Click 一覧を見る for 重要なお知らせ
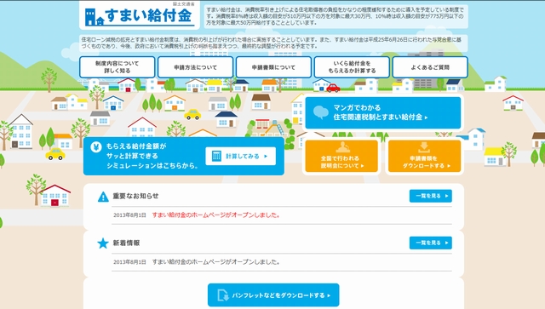 coord(431,196)
